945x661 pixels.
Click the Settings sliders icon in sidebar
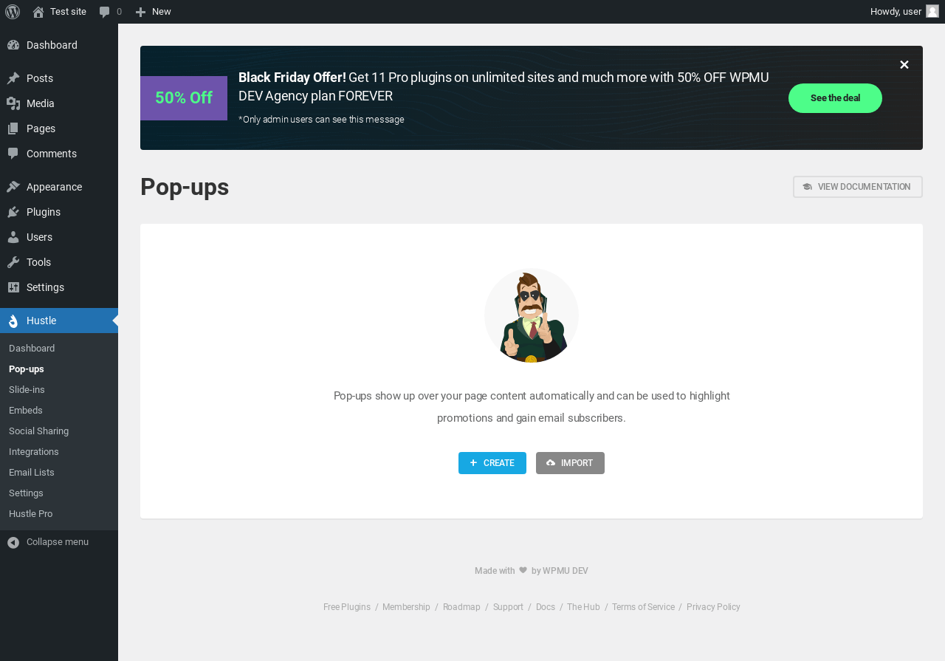pos(13,287)
